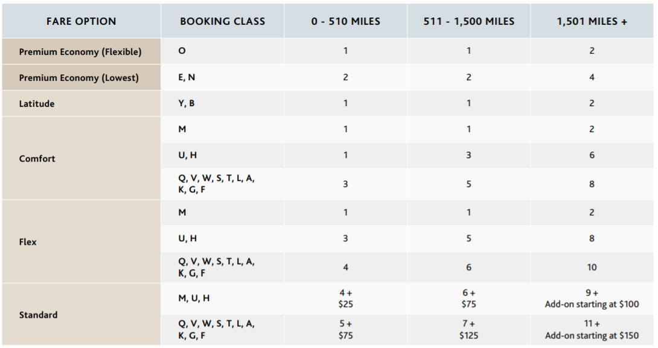Image resolution: width=658 pixels, height=348 pixels.
Task: Click the 1,501 MILES + column header
Action: point(592,22)
